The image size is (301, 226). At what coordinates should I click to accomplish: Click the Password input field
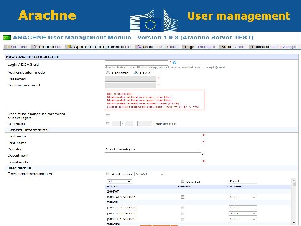[130, 79]
